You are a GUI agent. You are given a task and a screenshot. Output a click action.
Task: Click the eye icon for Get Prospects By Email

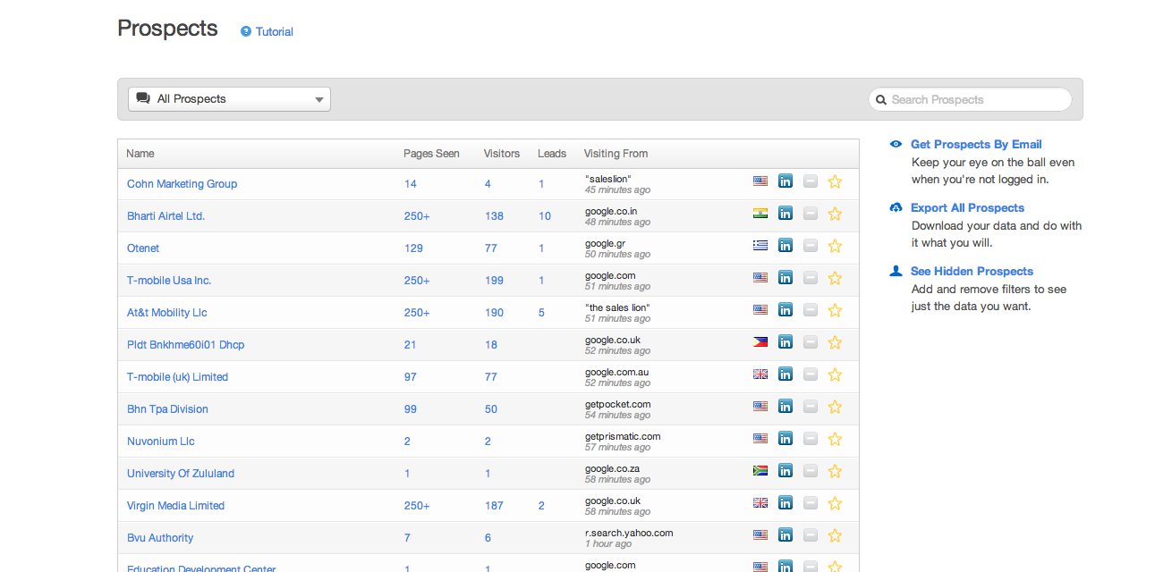[896, 144]
